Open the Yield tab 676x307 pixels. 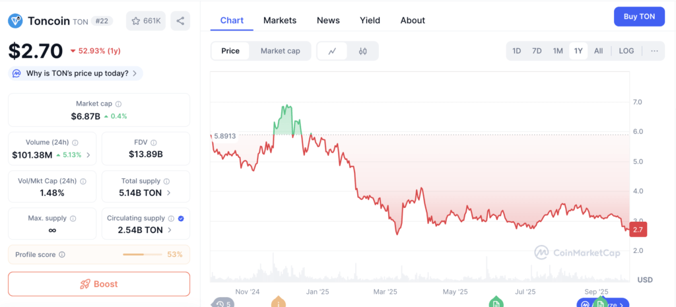click(370, 20)
